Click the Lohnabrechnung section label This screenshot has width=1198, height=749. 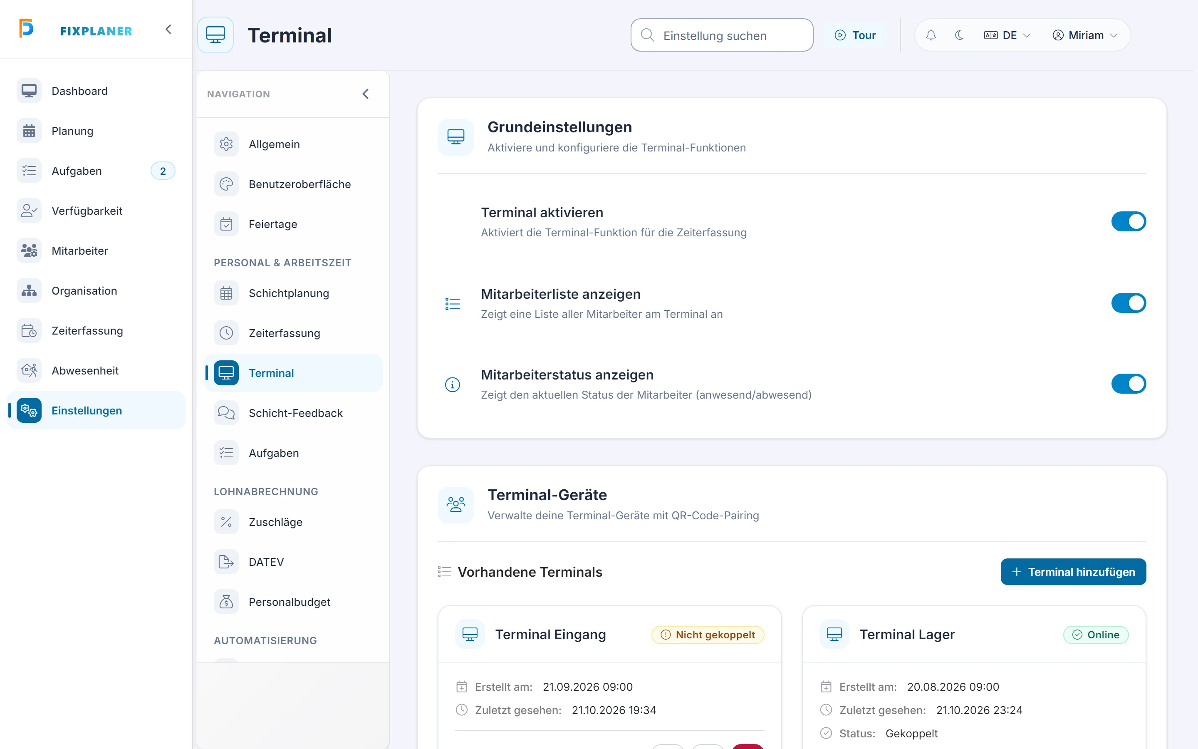tap(266, 491)
